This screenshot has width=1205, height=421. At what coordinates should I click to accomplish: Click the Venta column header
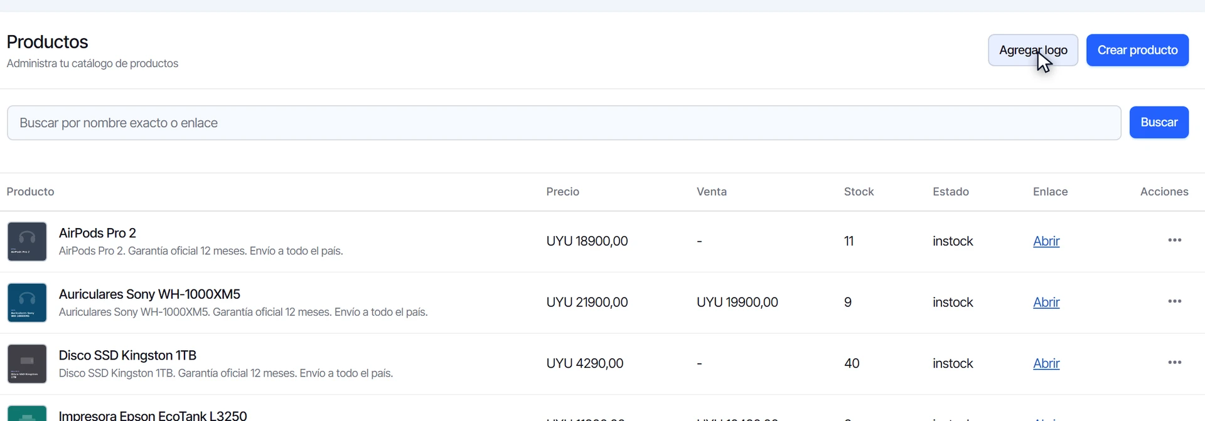pyautogui.click(x=711, y=192)
